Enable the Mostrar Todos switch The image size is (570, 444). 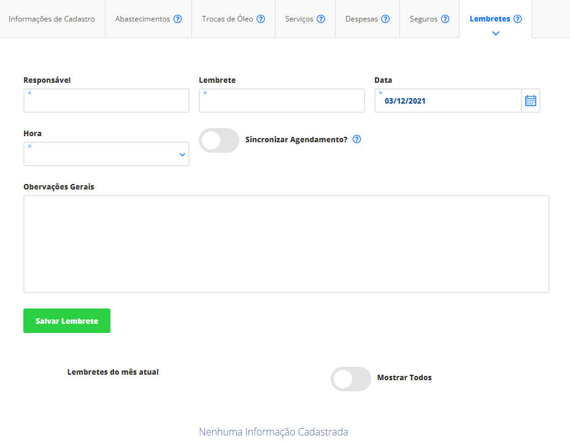coord(351,379)
